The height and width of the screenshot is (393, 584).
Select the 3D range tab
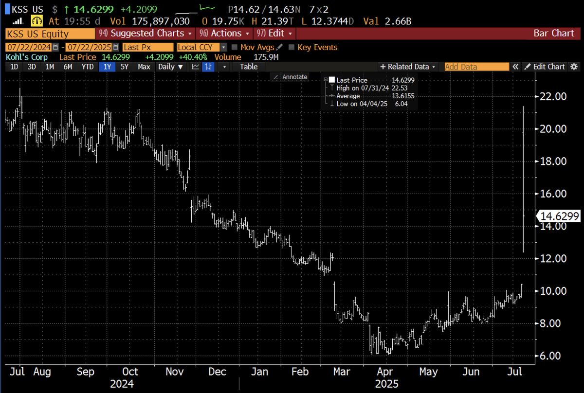(32, 67)
